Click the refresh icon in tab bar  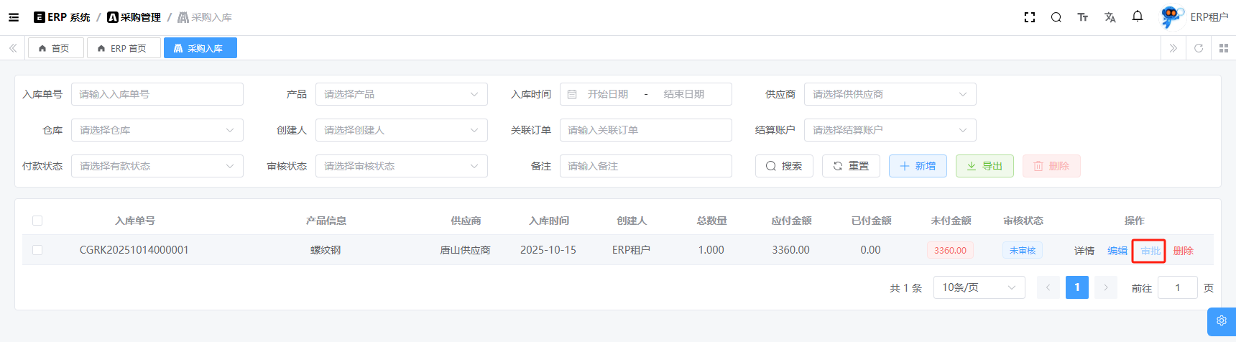tap(1198, 48)
